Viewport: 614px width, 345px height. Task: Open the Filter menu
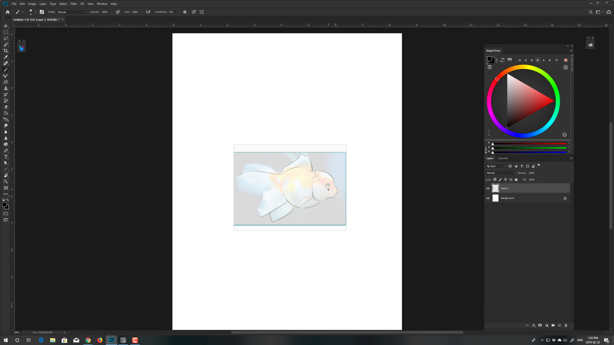(73, 4)
